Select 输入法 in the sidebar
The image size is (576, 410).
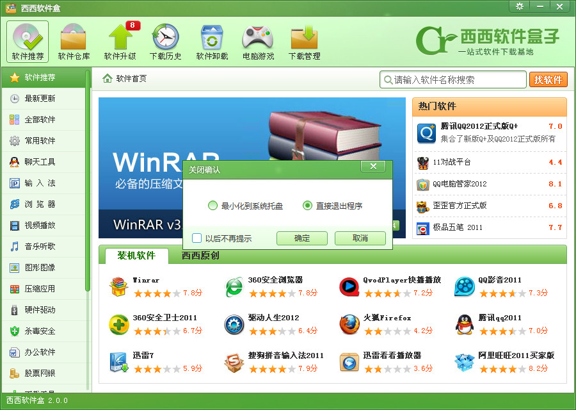[x=44, y=183]
